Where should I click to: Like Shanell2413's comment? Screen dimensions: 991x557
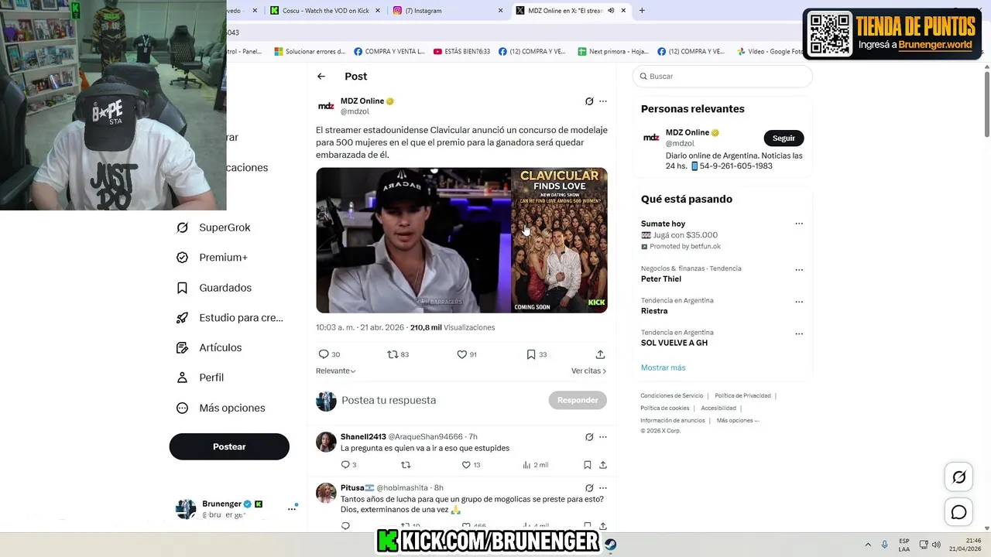pos(471,465)
